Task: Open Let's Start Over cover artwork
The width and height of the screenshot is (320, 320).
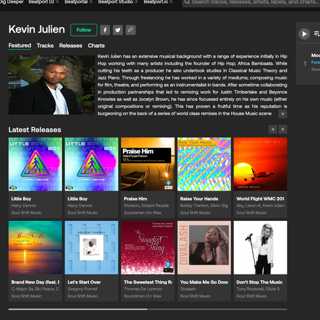Action: [92, 248]
